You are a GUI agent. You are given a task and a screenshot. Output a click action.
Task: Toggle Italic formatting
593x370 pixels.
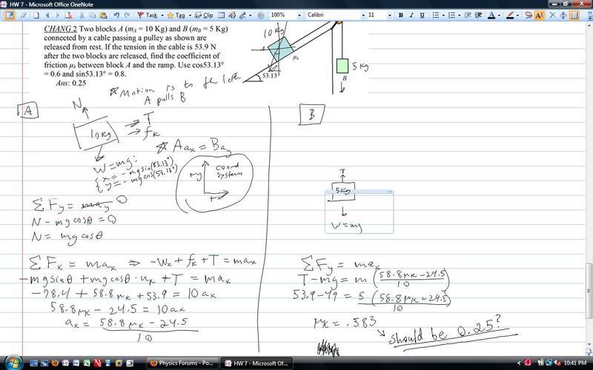coord(411,16)
